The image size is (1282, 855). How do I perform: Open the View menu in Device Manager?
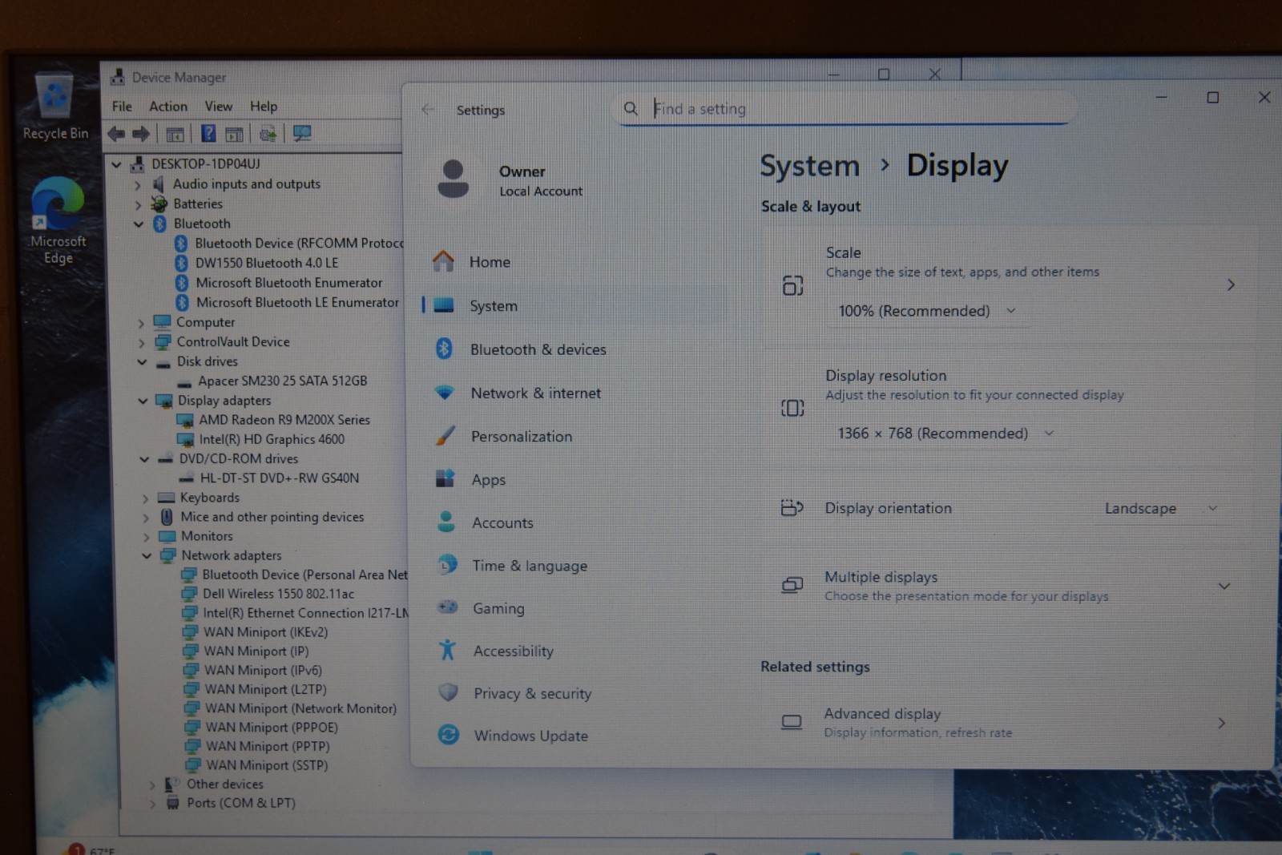click(219, 107)
